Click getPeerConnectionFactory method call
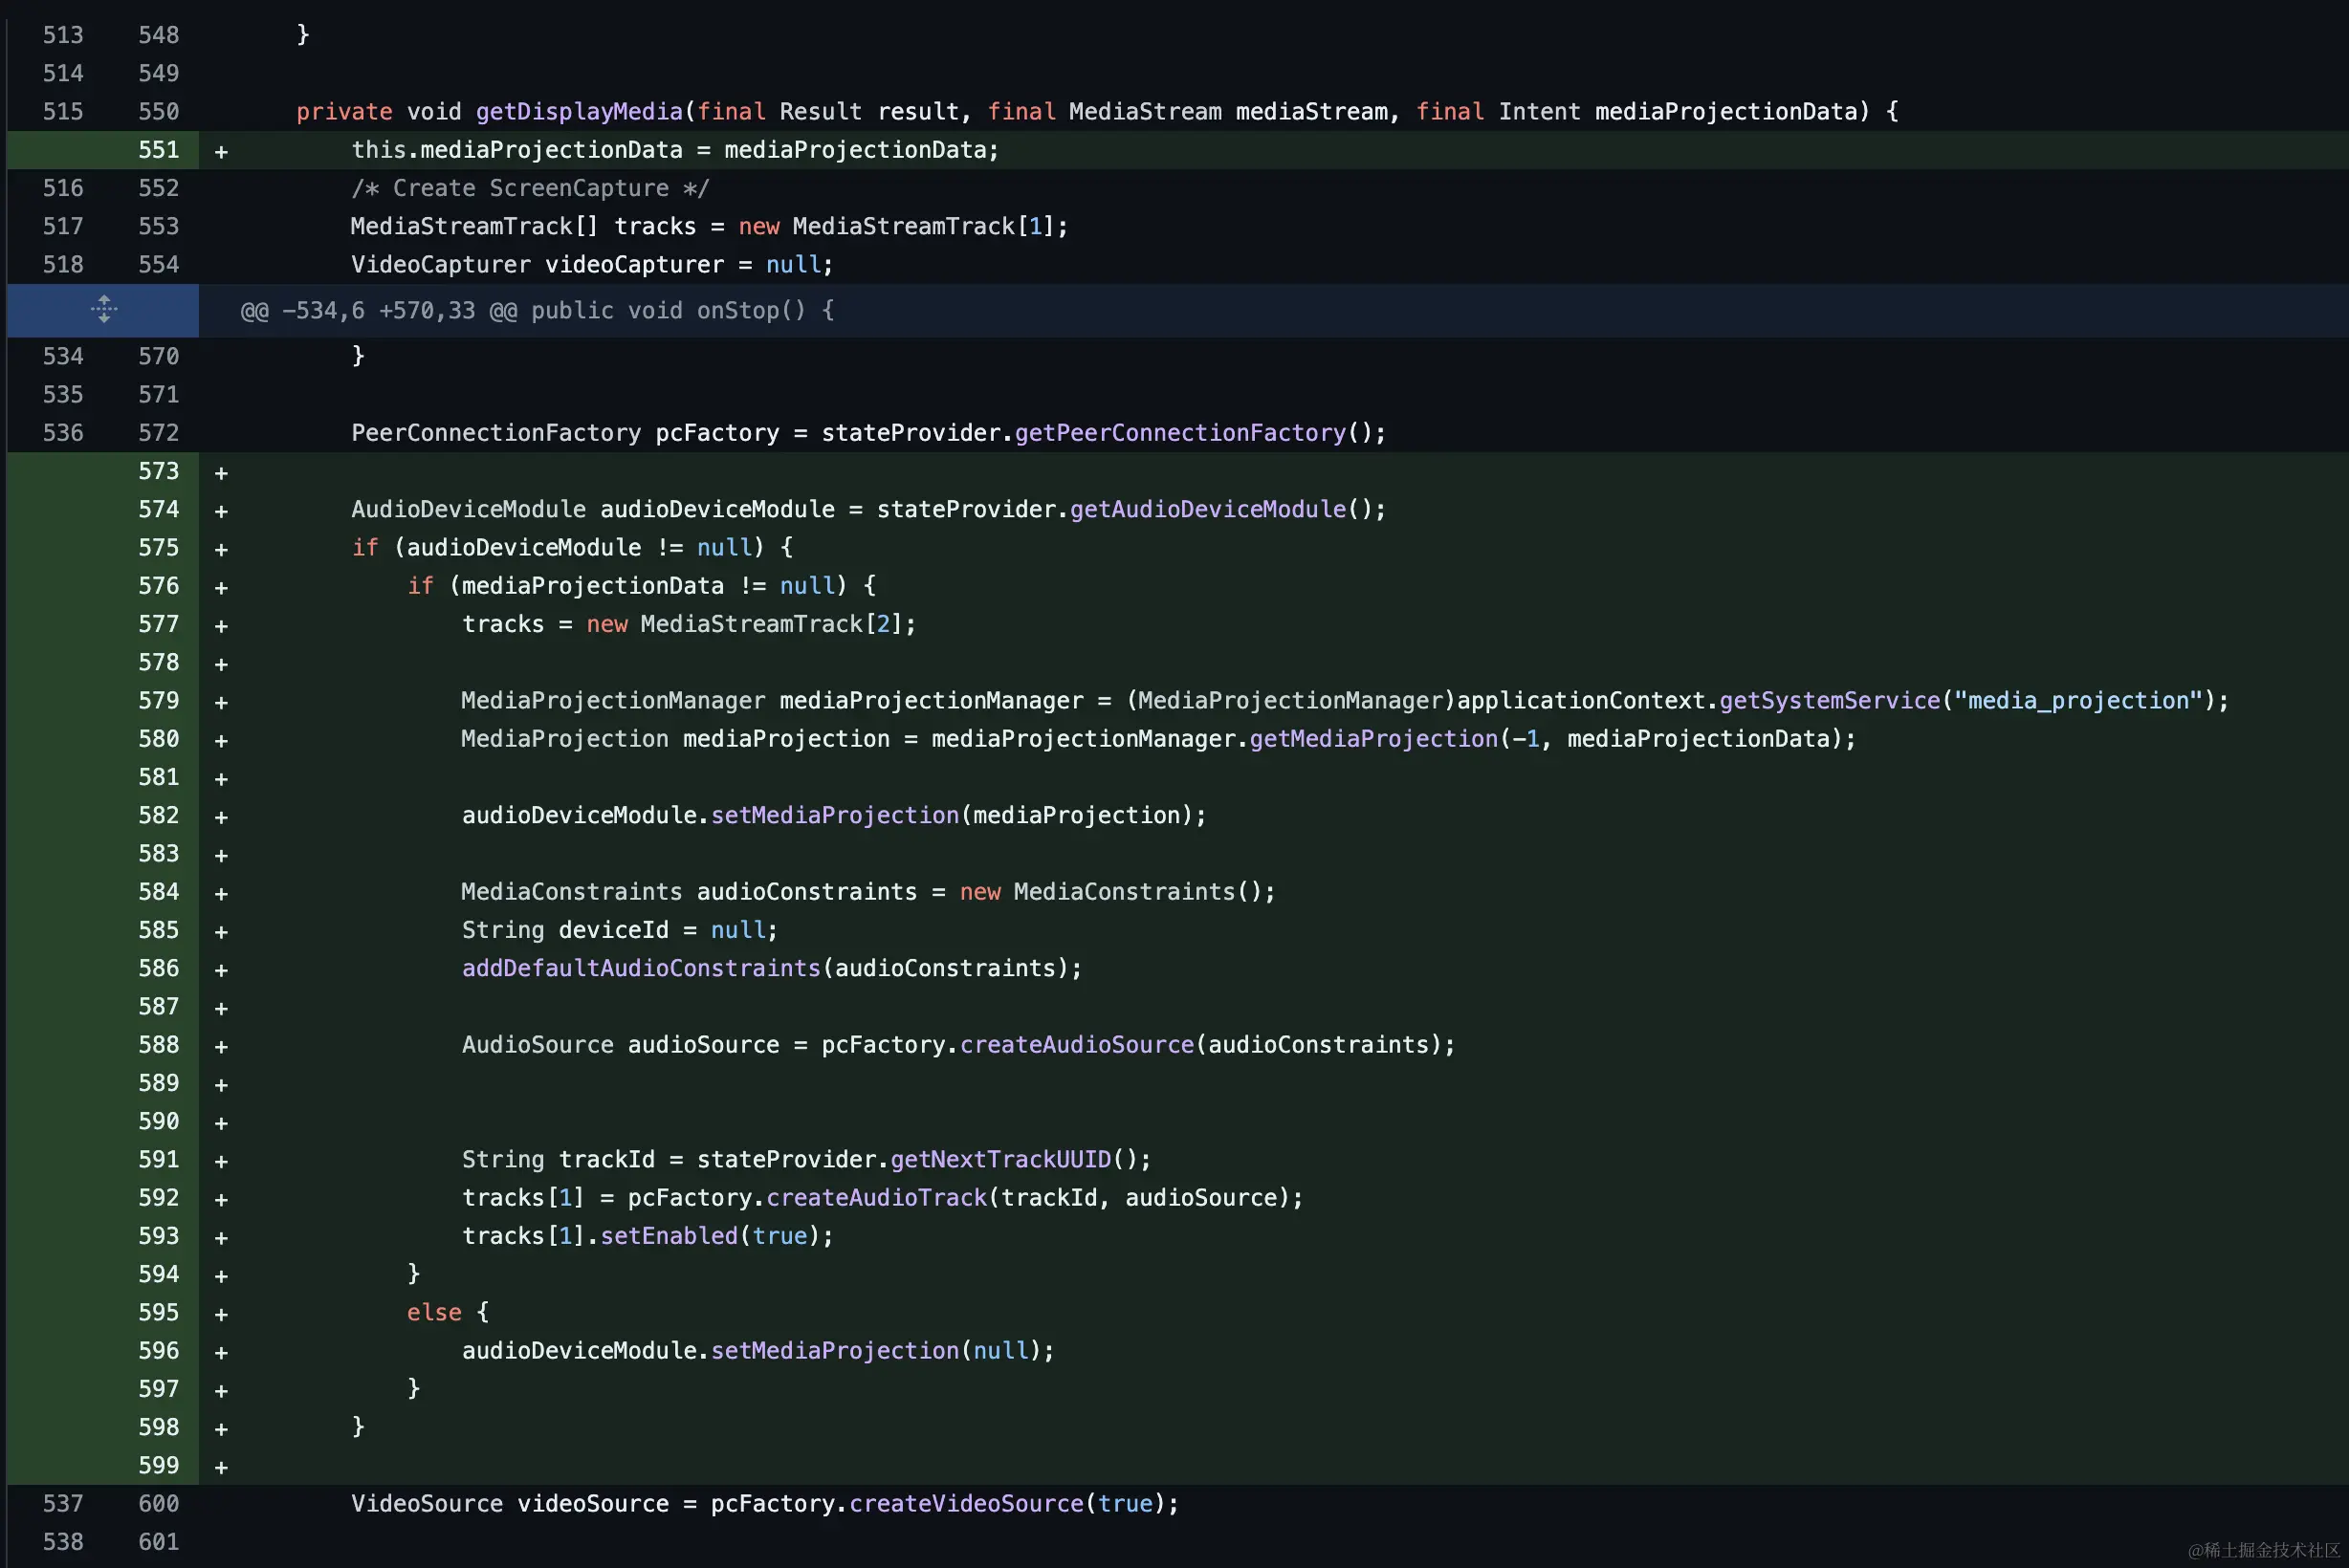The width and height of the screenshot is (2349, 1568). click(1179, 433)
